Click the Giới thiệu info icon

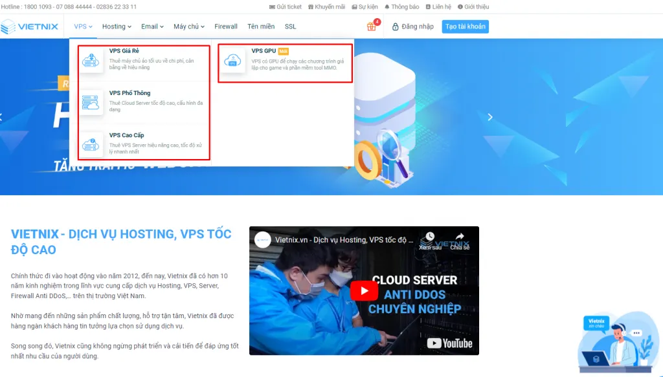(460, 6)
